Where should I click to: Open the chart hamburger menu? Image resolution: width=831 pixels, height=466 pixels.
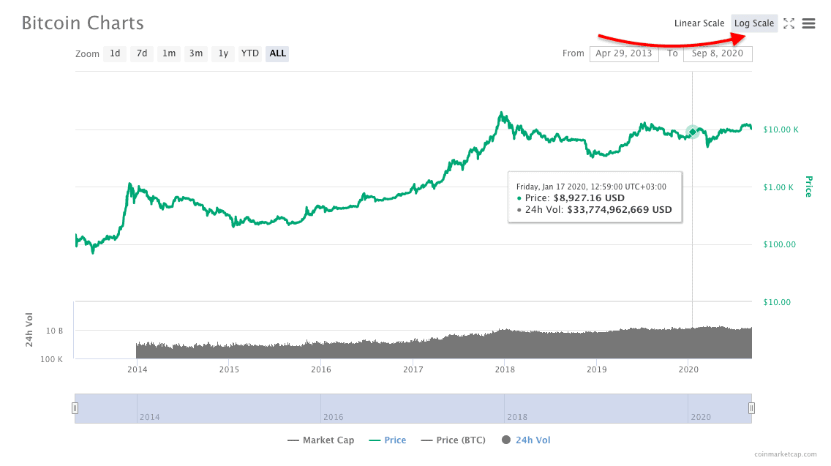808,23
